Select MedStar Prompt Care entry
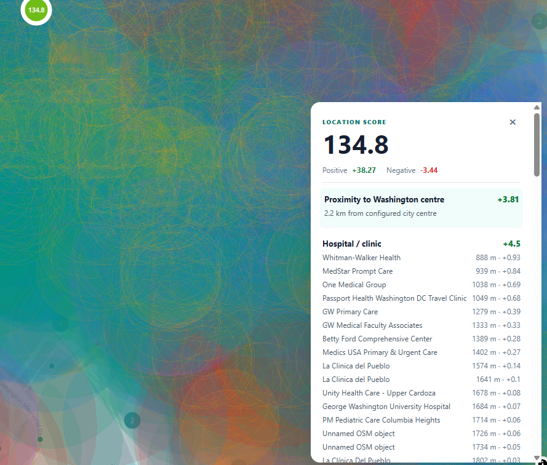547x465 pixels. tap(421, 271)
